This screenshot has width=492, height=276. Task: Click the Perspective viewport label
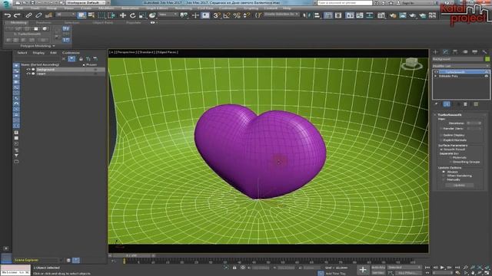pyautogui.click(x=126, y=52)
